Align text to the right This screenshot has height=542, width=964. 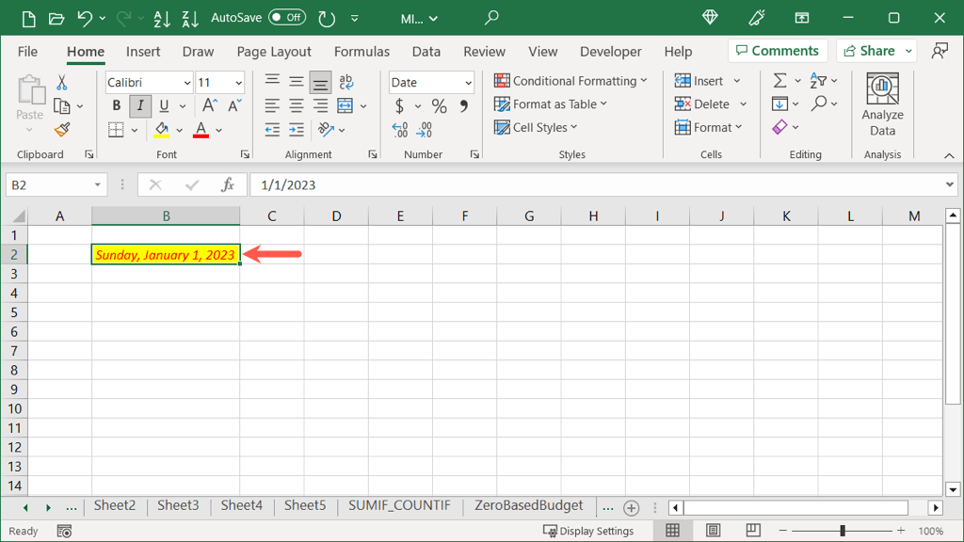[320, 105]
